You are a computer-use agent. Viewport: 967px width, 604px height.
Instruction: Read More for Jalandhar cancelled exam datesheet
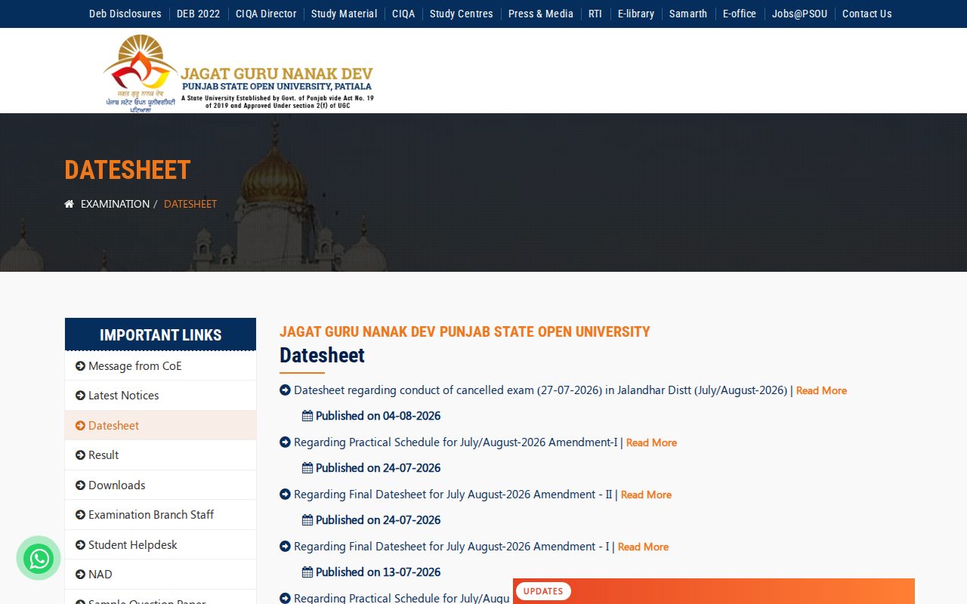tap(821, 390)
